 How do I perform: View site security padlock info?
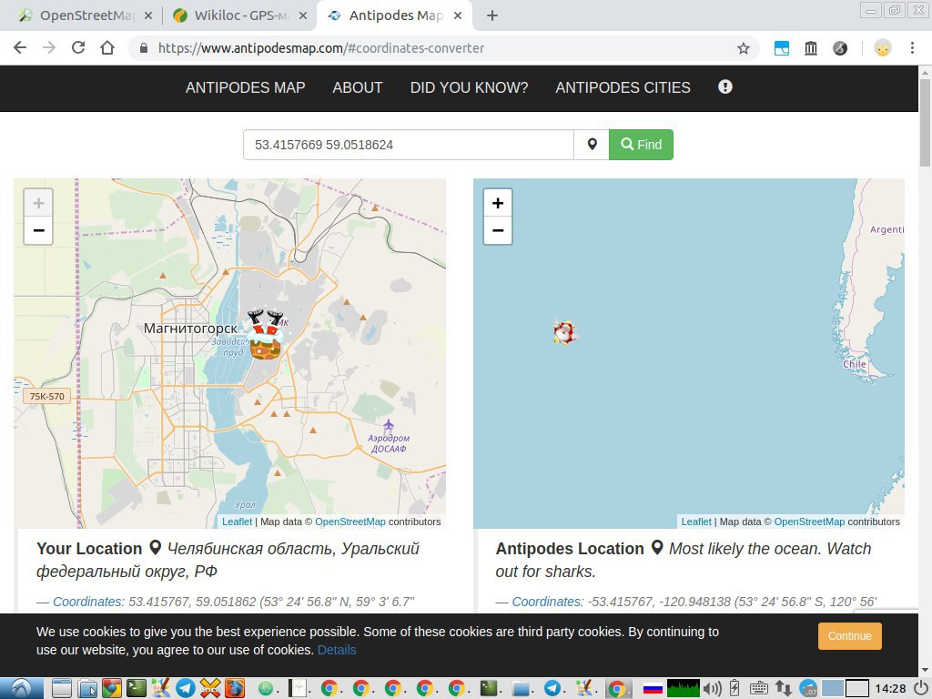pos(143,48)
